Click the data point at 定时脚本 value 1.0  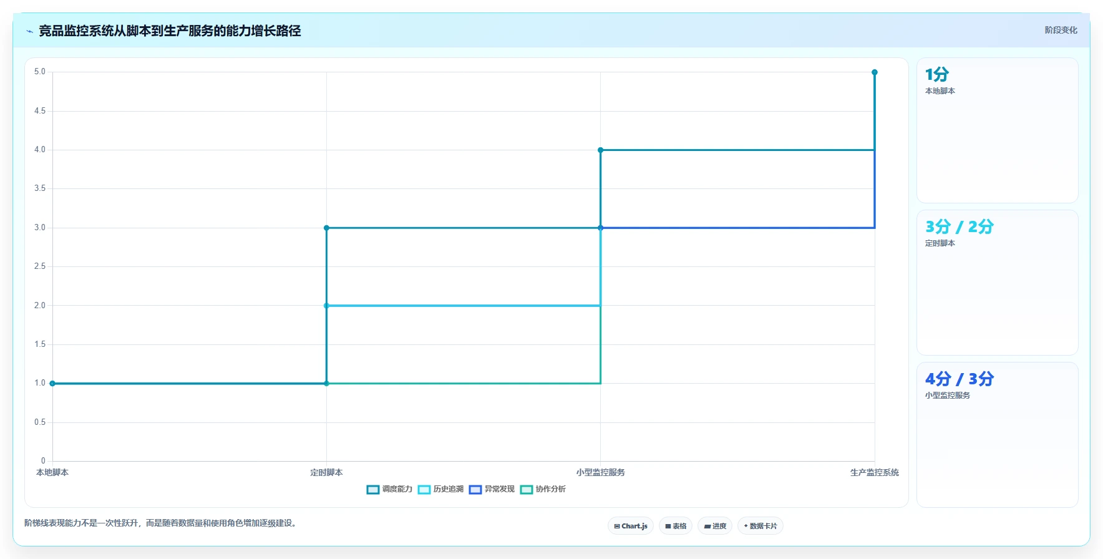click(326, 383)
